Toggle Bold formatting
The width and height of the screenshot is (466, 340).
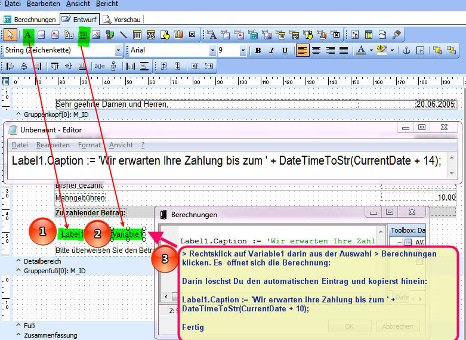pyautogui.click(x=258, y=51)
